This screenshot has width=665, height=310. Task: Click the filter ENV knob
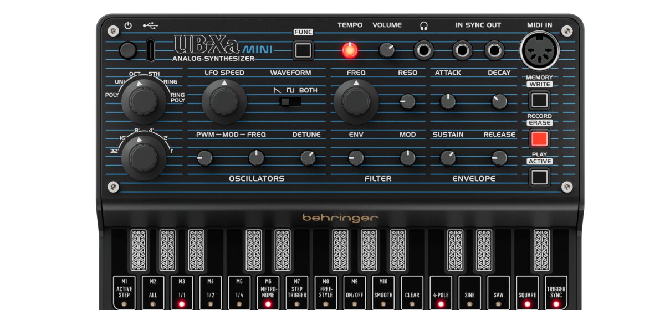pos(356,158)
